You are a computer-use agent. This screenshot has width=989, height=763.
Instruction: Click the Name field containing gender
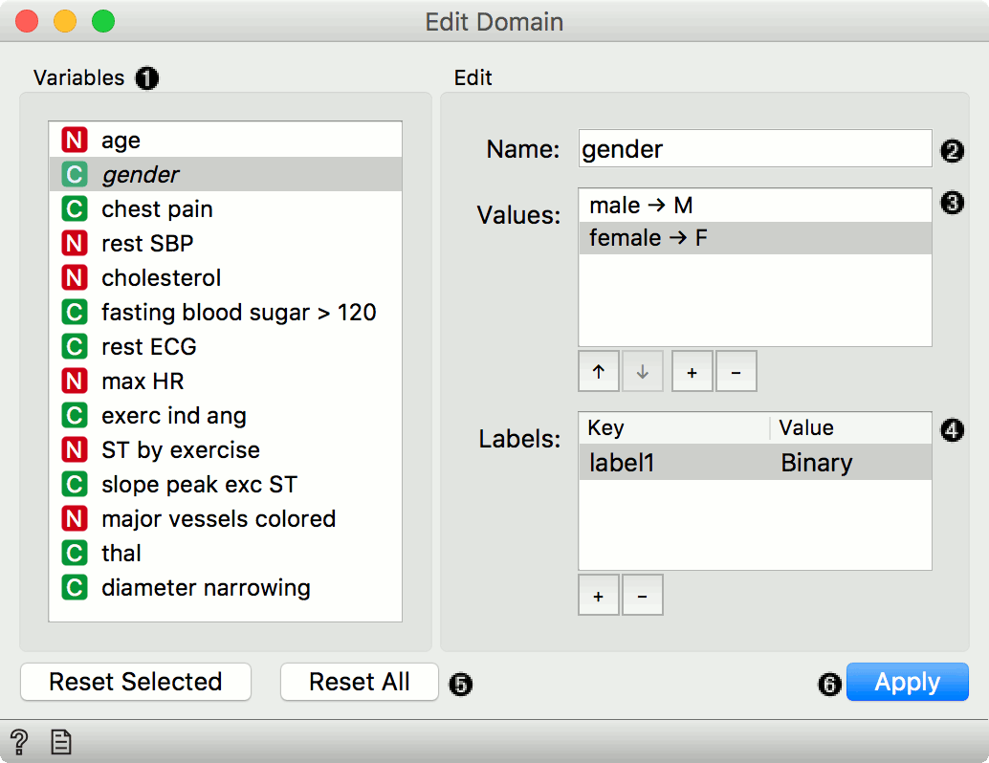coord(754,149)
